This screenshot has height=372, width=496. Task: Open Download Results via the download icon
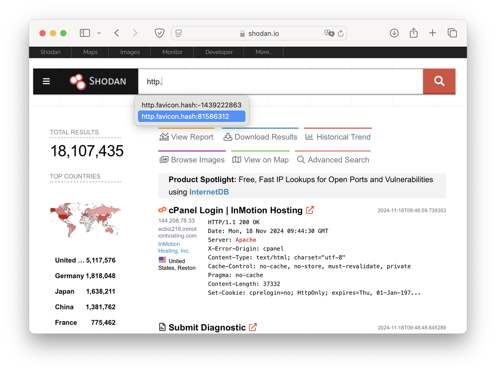pyautogui.click(x=228, y=137)
